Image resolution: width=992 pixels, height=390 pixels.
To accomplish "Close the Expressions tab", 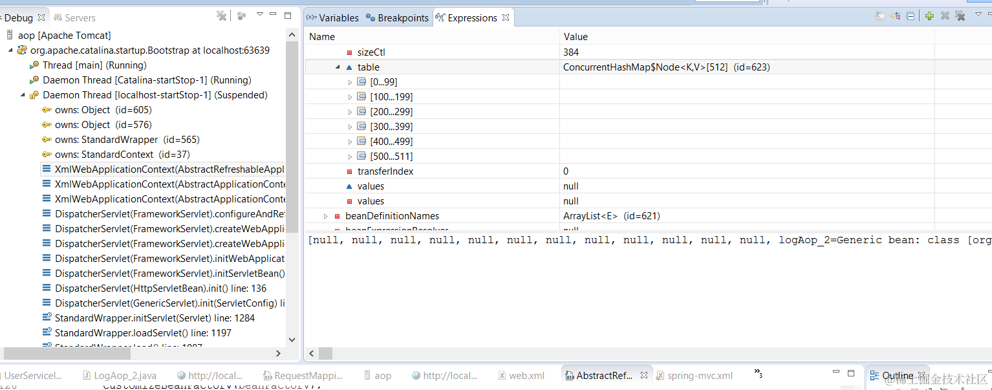I will 506,17.
